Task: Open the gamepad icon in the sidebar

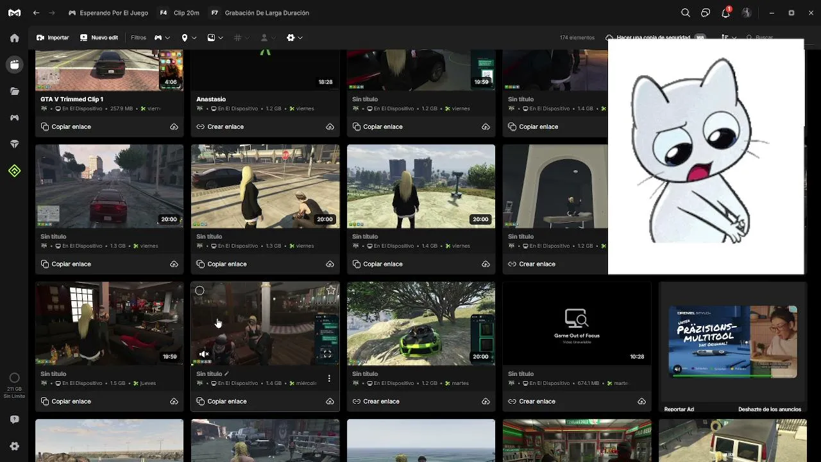Action: (14, 118)
